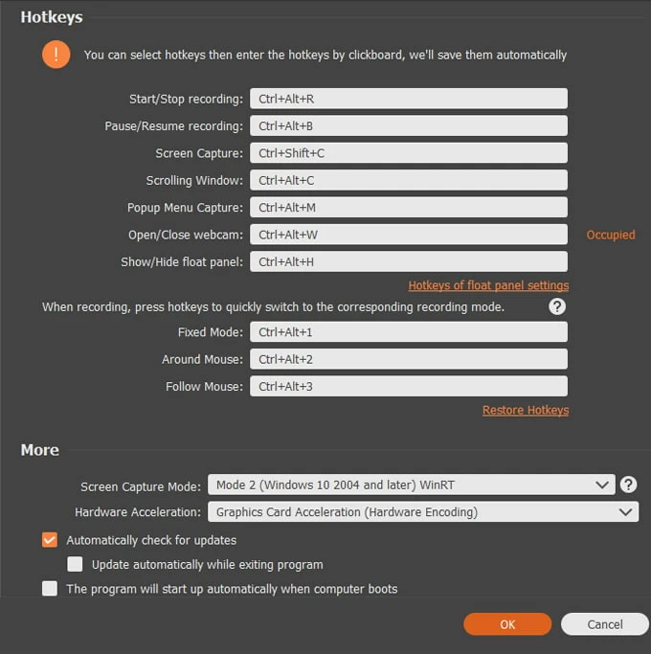Open Hotkeys of float panel settings link

point(488,285)
